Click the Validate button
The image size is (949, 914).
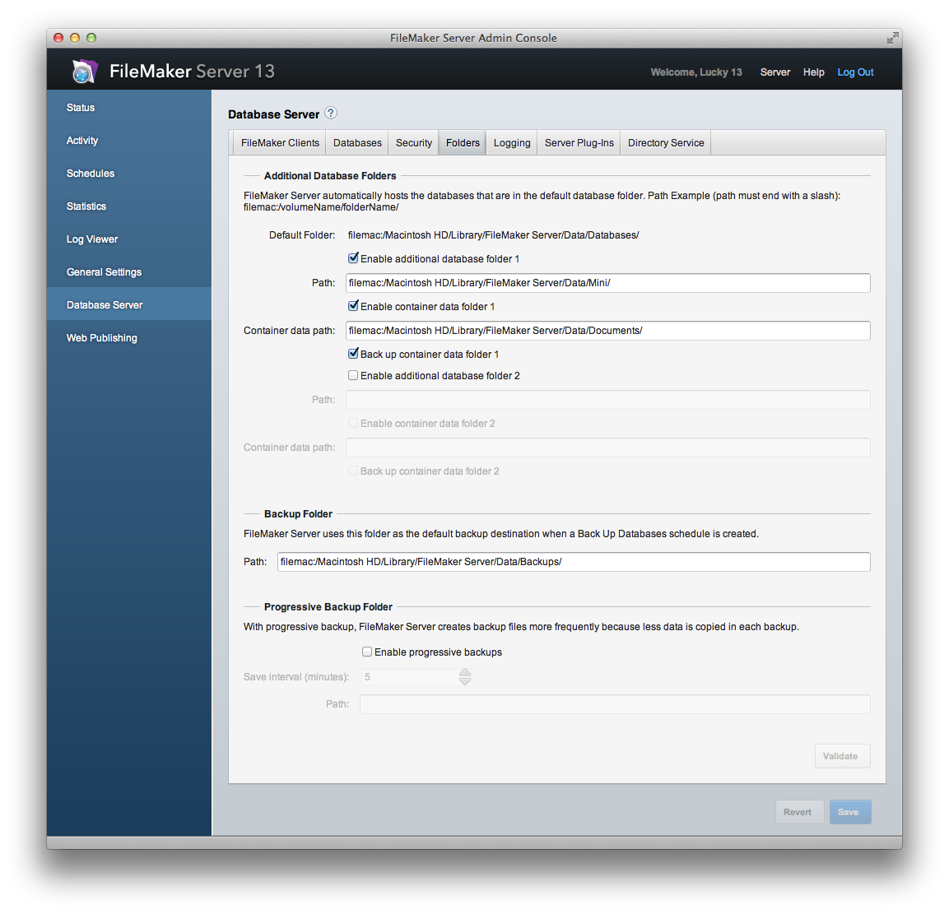842,755
